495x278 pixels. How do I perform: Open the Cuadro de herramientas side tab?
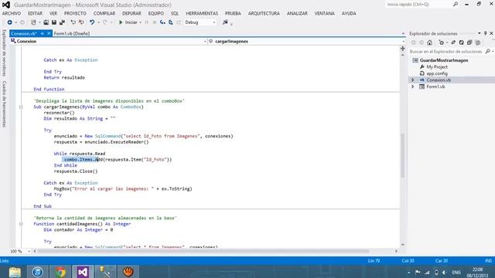tap(4, 104)
